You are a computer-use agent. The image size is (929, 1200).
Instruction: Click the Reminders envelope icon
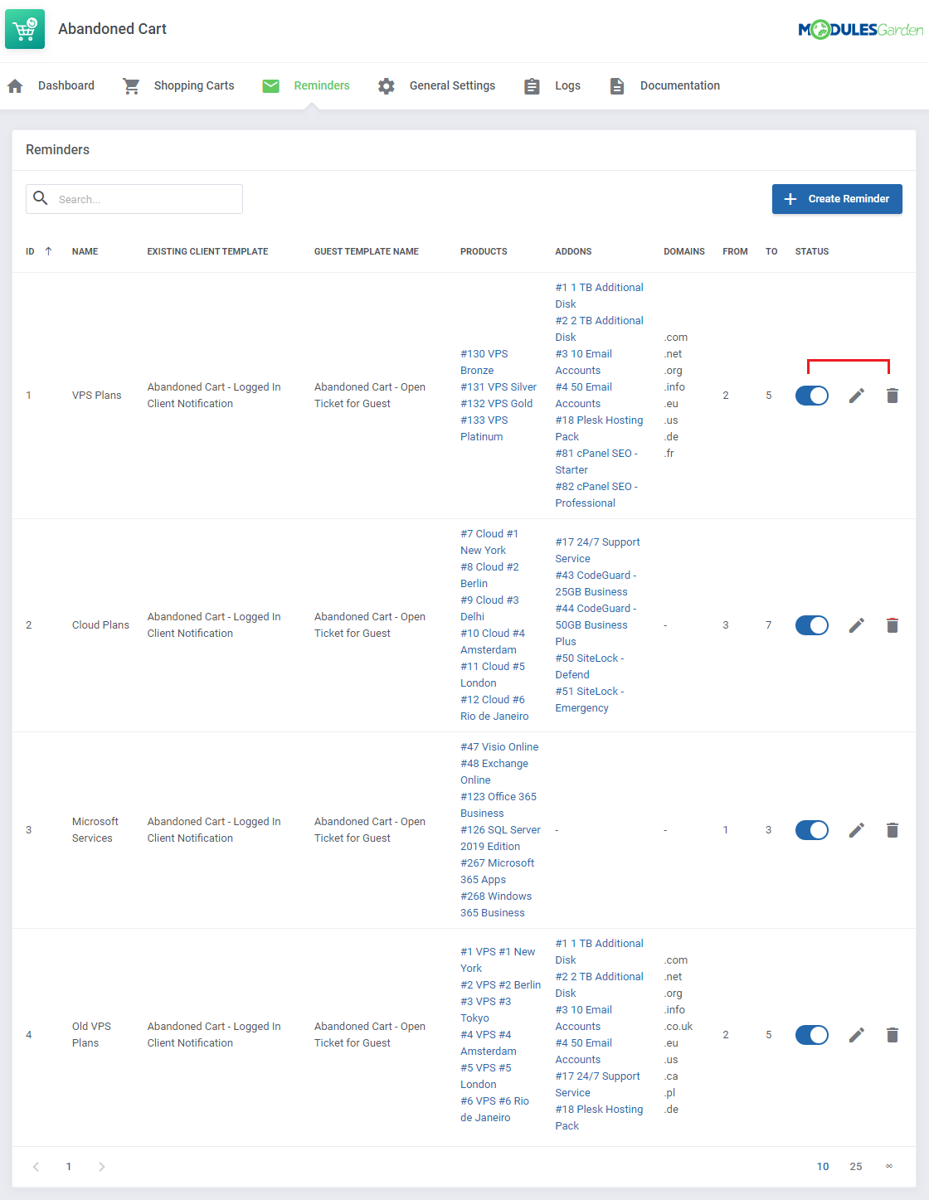point(271,86)
